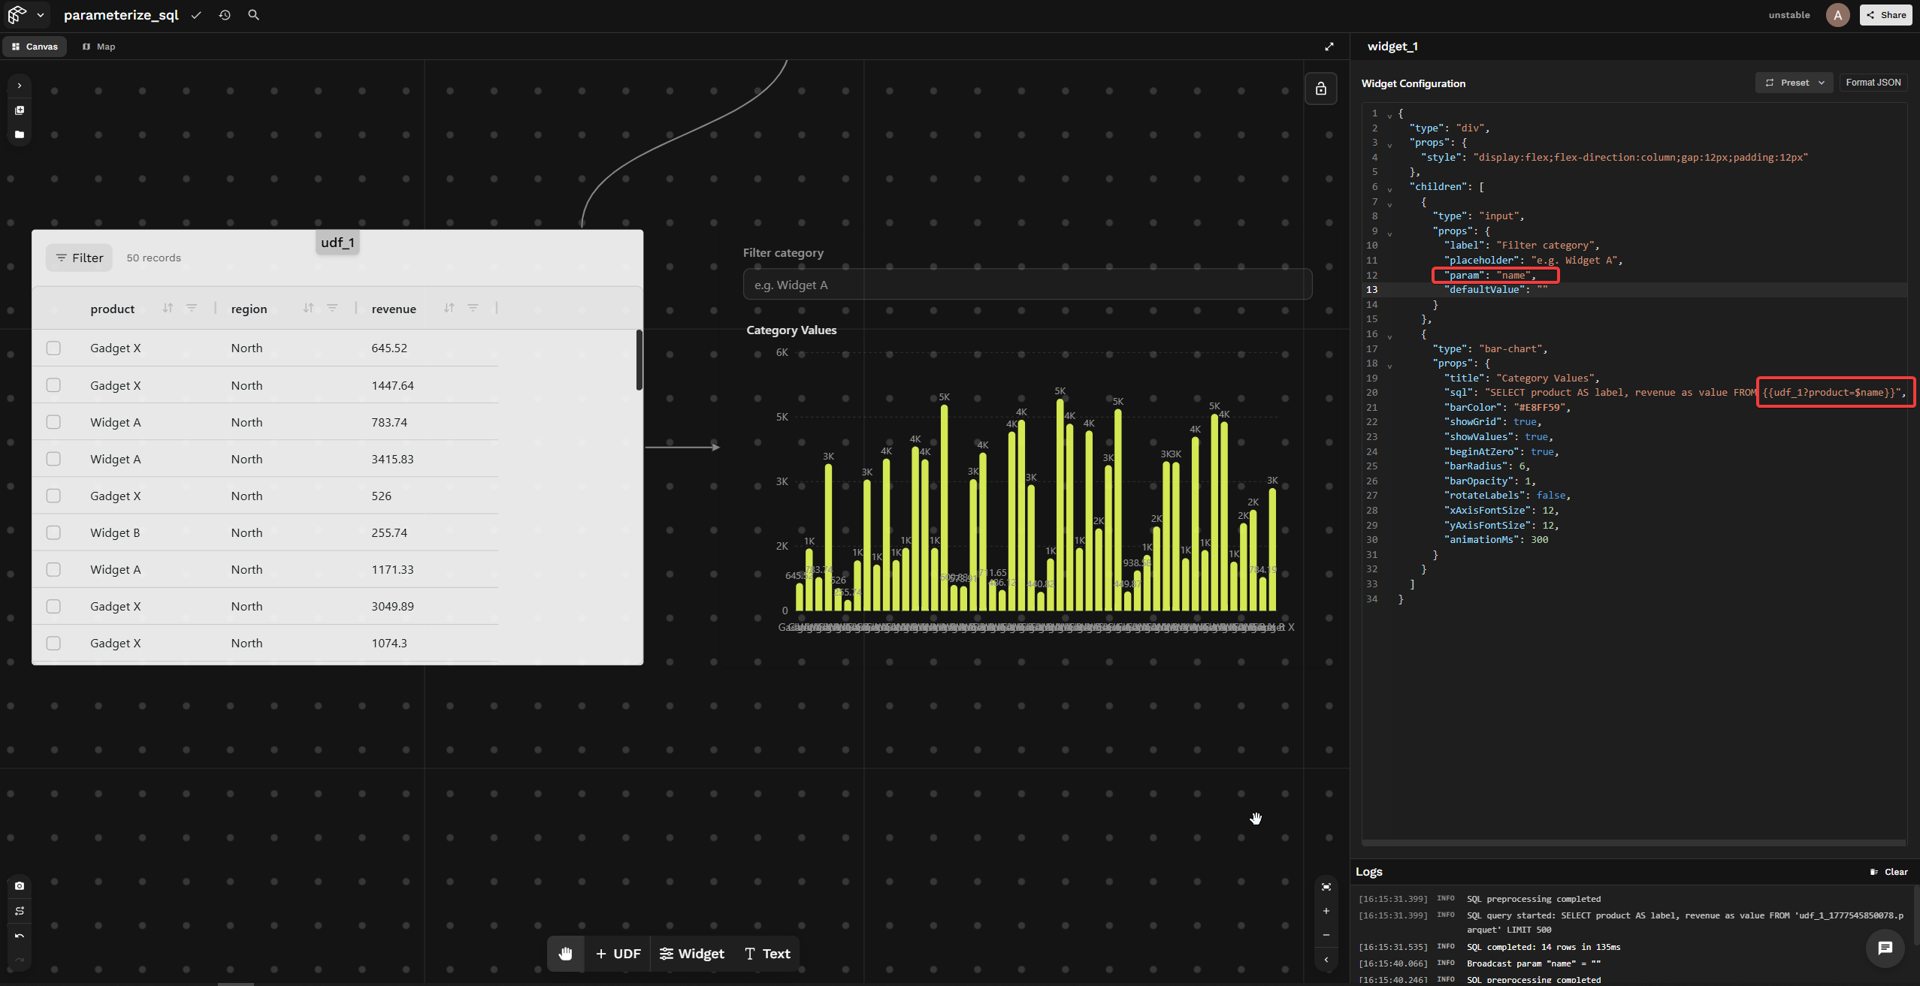The width and height of the screenshot is (1920, 986).
Task: Click the search magnifier icon
Action: (254, 15)
